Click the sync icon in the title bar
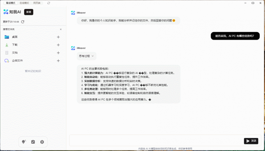The height and width of the screenshot is (151, 265). click(x=49, y=3)
